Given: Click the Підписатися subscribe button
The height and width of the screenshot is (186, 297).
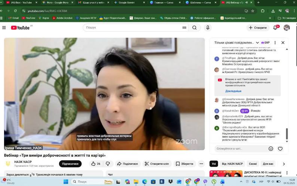Looking at the screenshot, I should pos(70,164).
